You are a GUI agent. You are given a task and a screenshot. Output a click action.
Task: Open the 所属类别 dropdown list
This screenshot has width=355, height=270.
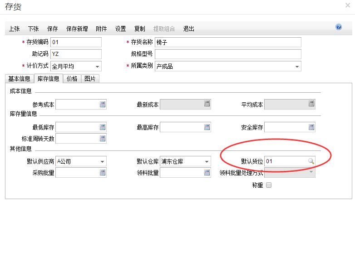pyautogui.click(x=297, y=66)
